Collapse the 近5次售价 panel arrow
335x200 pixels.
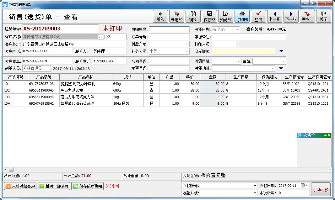(x=325, y=135)
